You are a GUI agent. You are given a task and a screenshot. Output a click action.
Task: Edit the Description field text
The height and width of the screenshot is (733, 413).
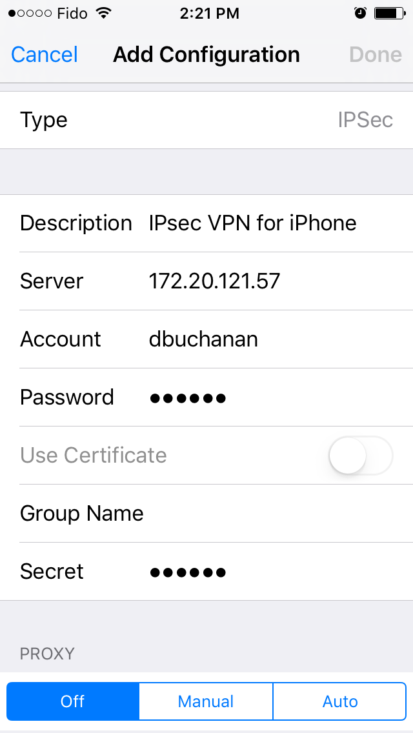pos(252,223)
